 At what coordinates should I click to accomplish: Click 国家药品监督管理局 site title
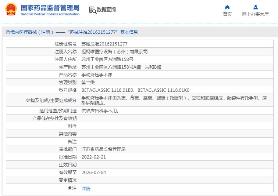tap(50, 8)
